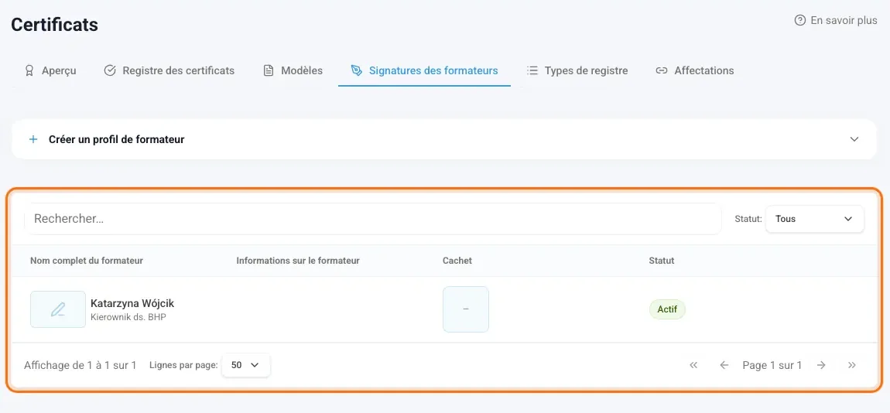Click signature edit icon for Katarzyna Wójcik
This screenshot has width=890, height=413.
pos(58,309)
